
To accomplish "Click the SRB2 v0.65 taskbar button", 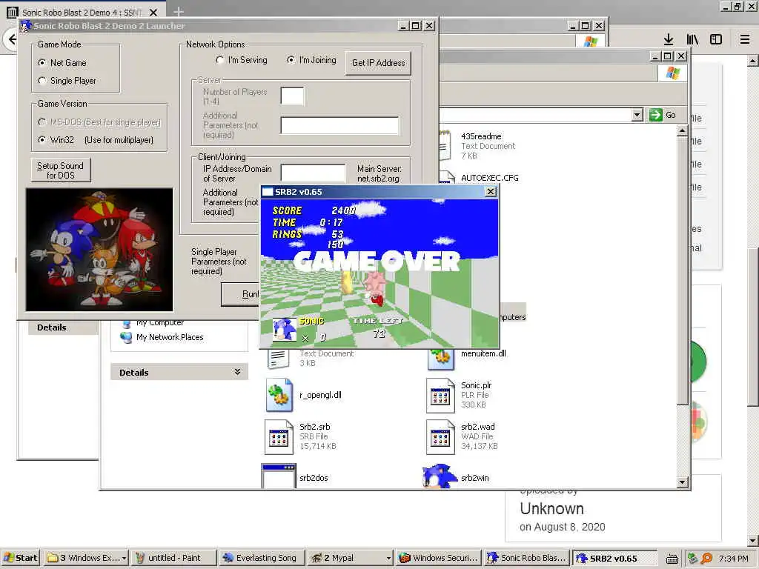I will tap(614, 558).
